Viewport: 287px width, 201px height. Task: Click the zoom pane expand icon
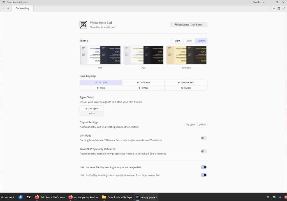(284, 8)
